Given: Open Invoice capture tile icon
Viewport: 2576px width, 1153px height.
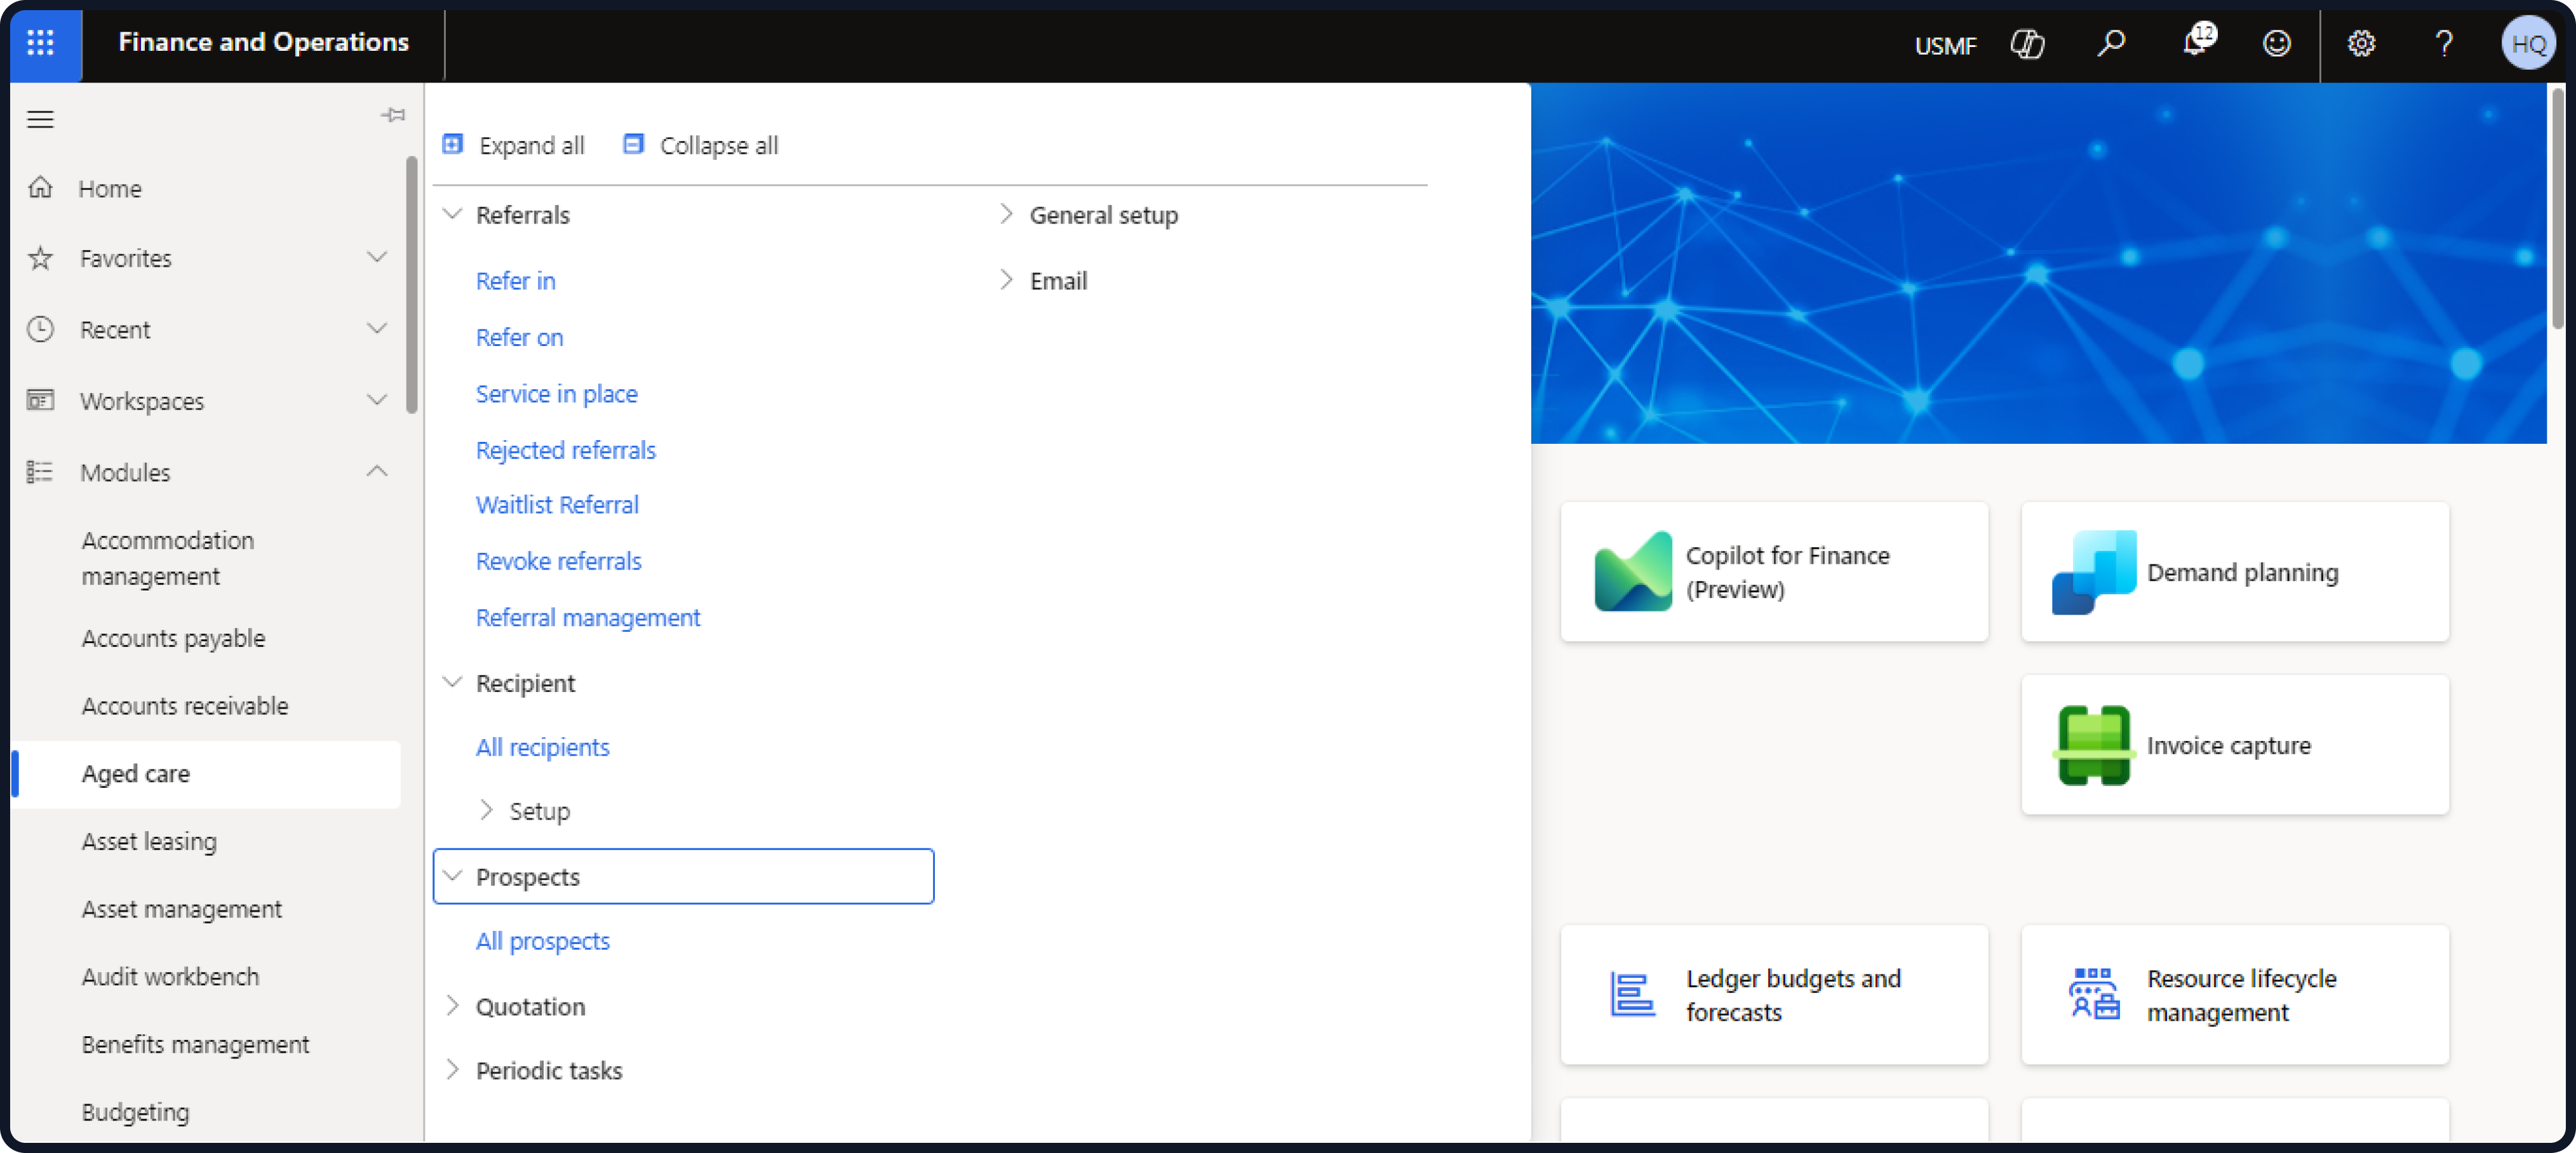Looking at the screenshot, I should pyautogui.click(x=2093, y=745).
